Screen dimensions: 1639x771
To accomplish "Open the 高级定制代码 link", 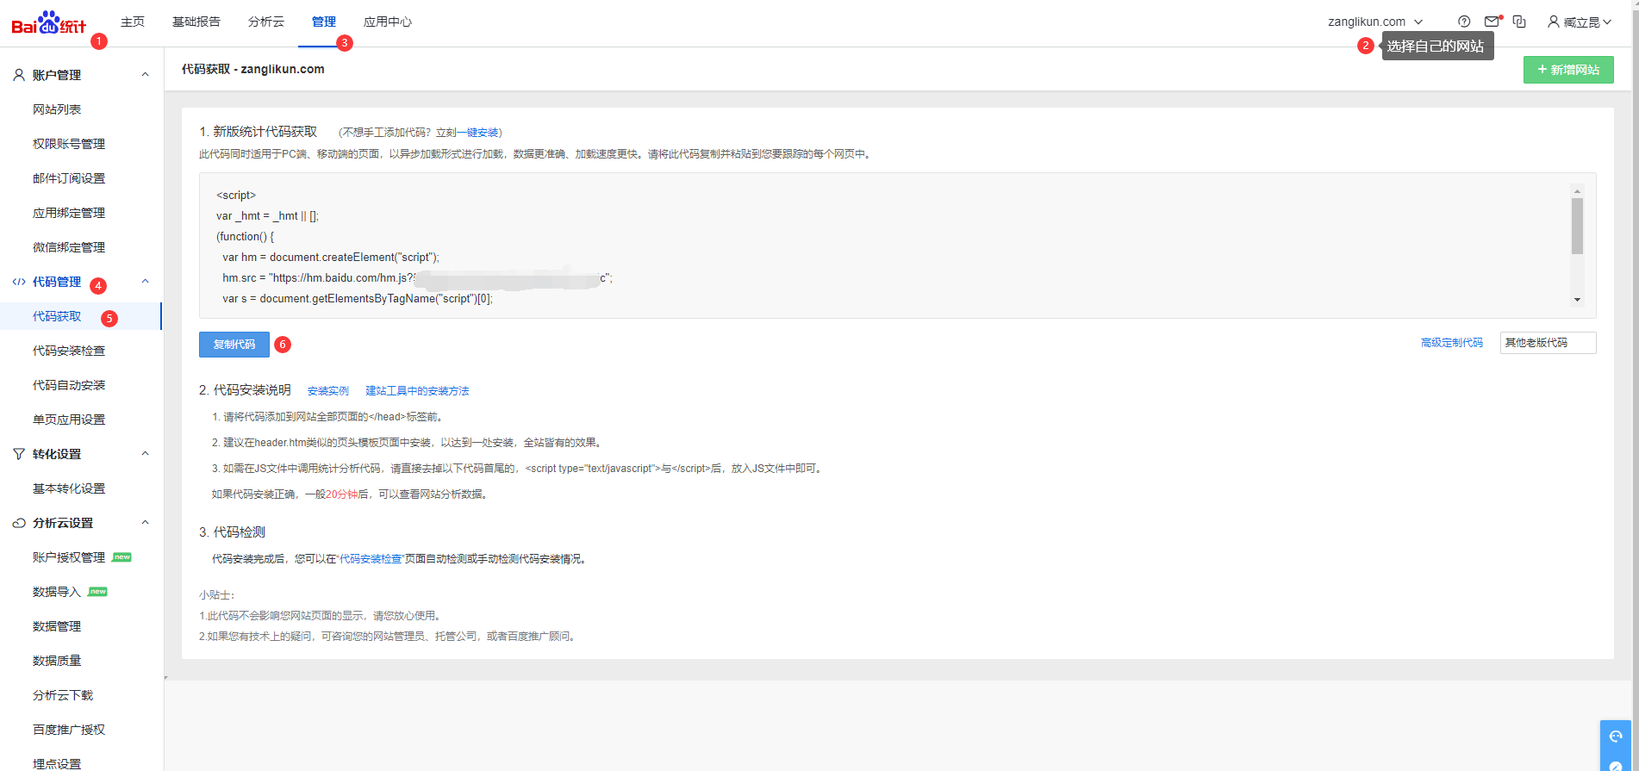I will (x=1452, y=343).
